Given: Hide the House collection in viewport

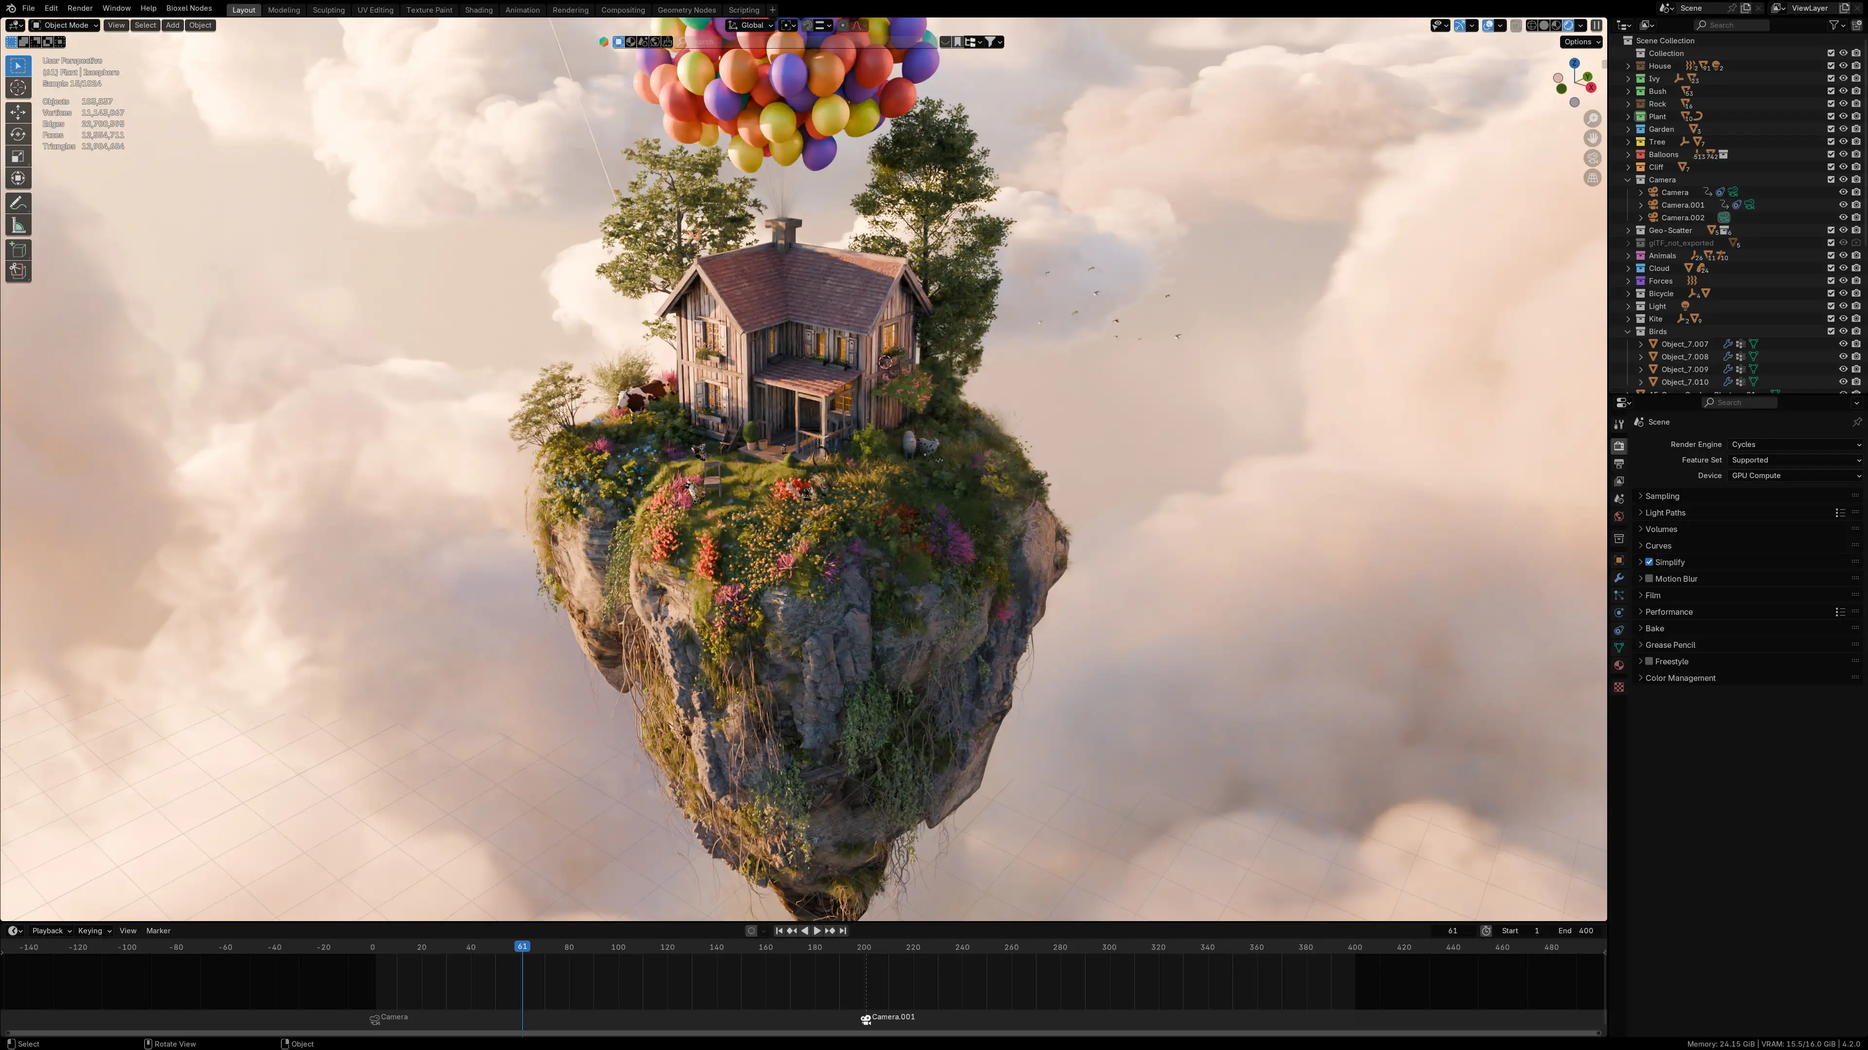Looking at the screenshot, I should click(1843, 66).
